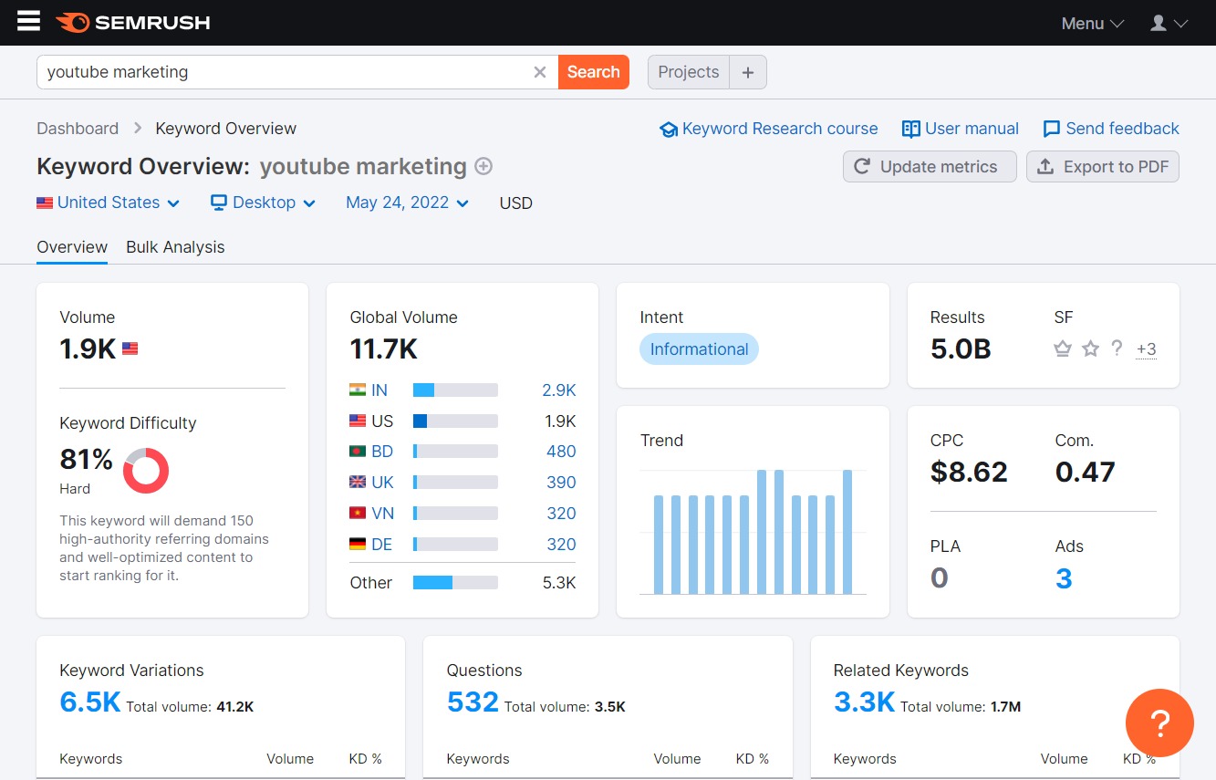Click the 2.9K volume for India

(559, 390)
